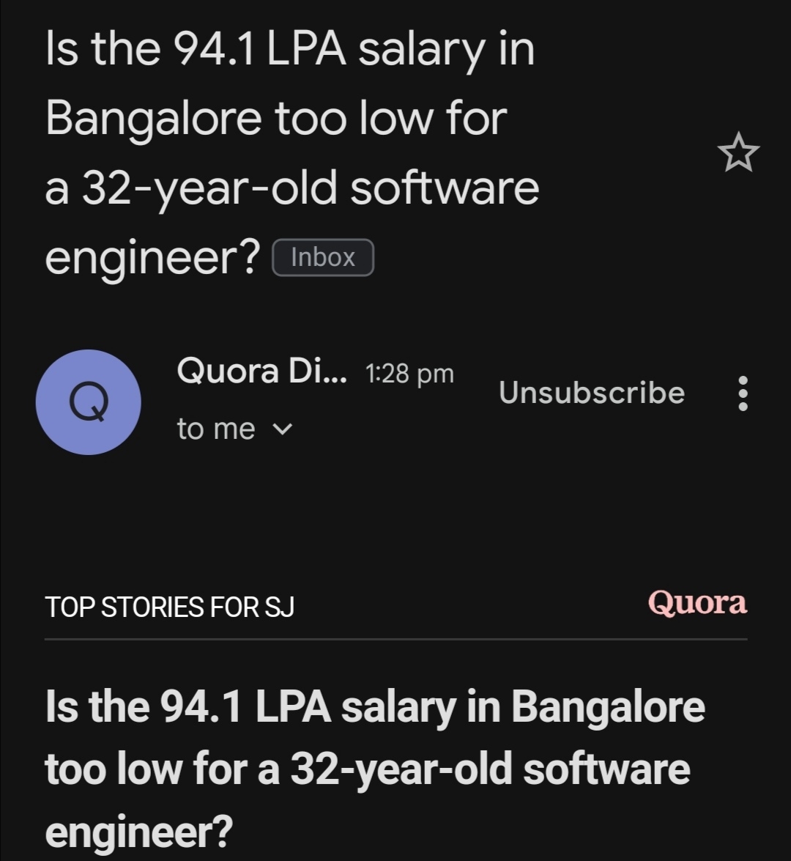Click "Bangalore too low for" in subject
The width and height of the screenshot is (791, 861).
[x=276, y=117]
